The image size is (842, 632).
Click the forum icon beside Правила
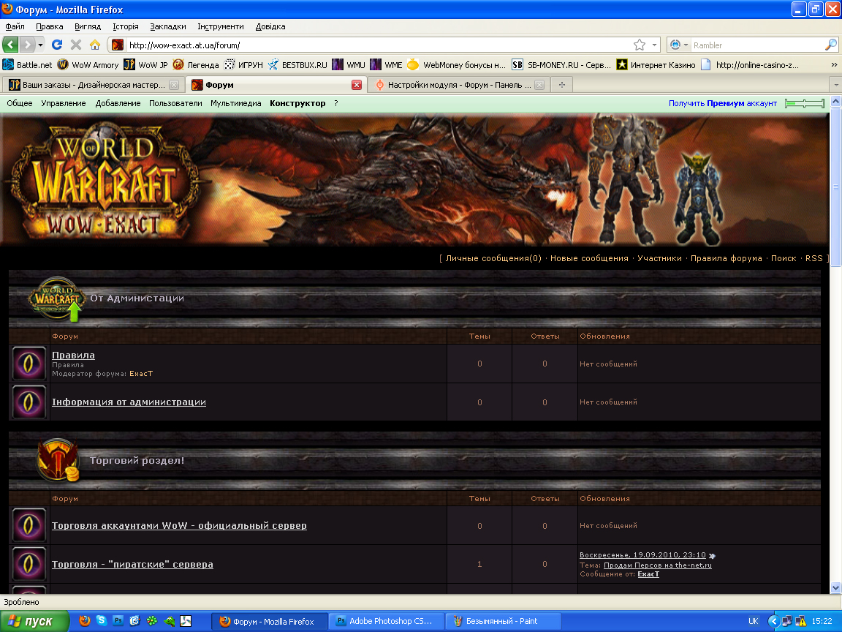pos(29,364)
